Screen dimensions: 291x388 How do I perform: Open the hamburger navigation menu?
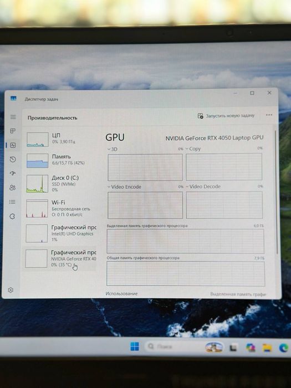(x=13, y=117)
